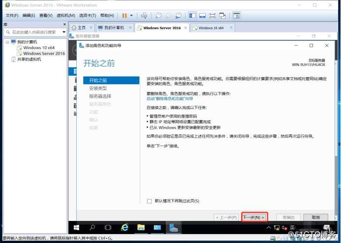Viewport: 341px width, 243px height.
Task: Click the 英 input method indicator
Action: click(x=292, y=228)
